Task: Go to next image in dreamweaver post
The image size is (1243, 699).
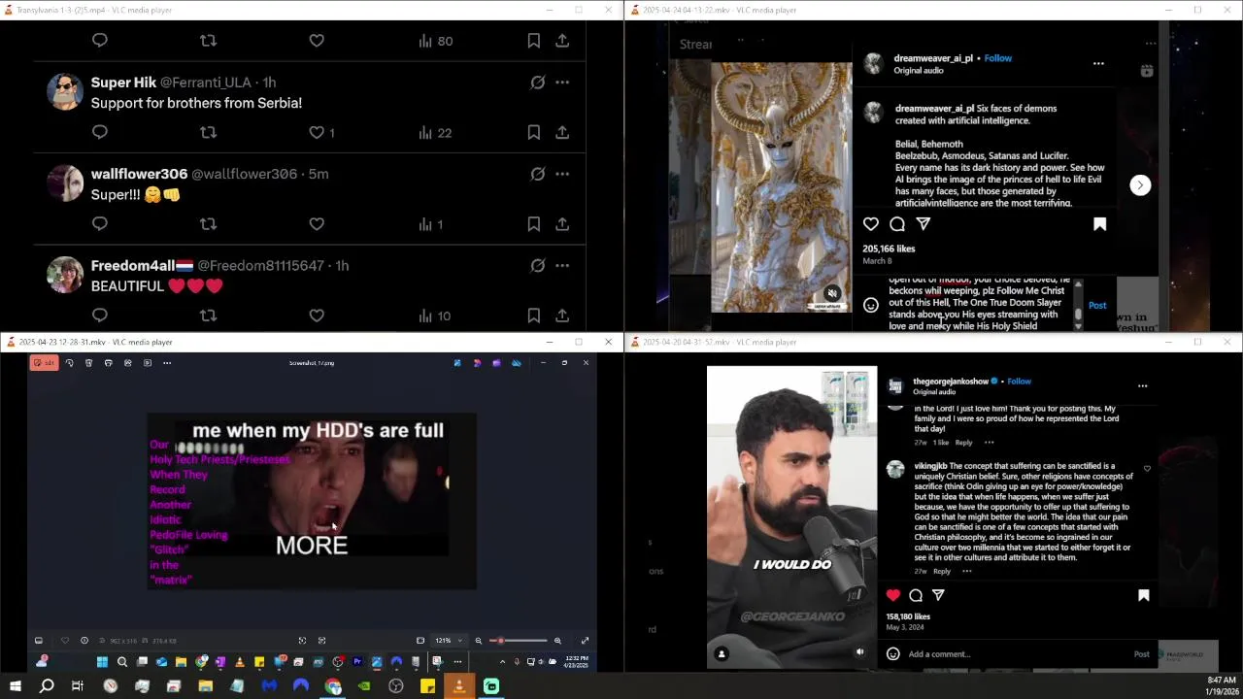Action: (1140, 184)
